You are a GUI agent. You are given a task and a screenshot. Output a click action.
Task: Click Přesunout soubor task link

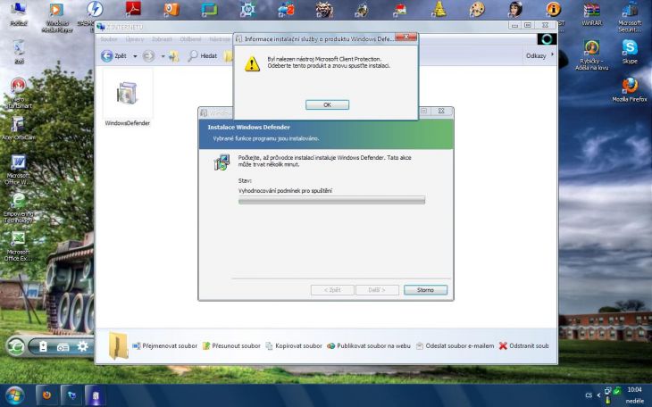click(x=231, y=346)
